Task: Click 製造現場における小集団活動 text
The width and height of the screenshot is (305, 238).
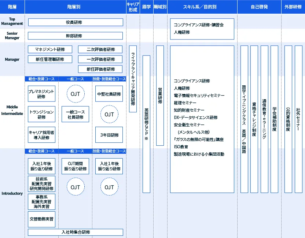Action: [x=199, y=154]
